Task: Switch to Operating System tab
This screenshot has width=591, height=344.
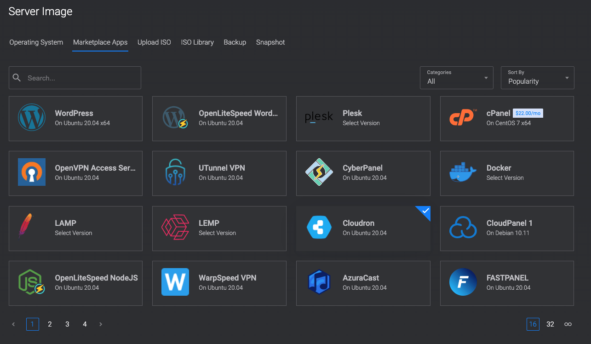Action: 36,42
